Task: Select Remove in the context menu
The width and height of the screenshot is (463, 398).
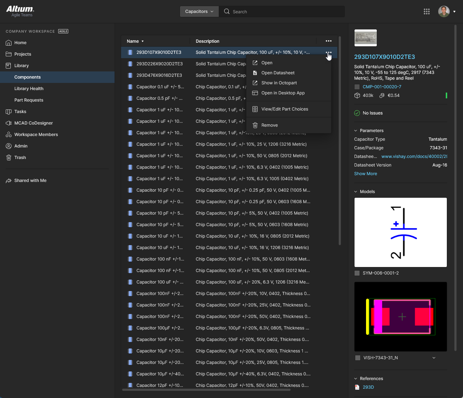Action: [269, 125]
